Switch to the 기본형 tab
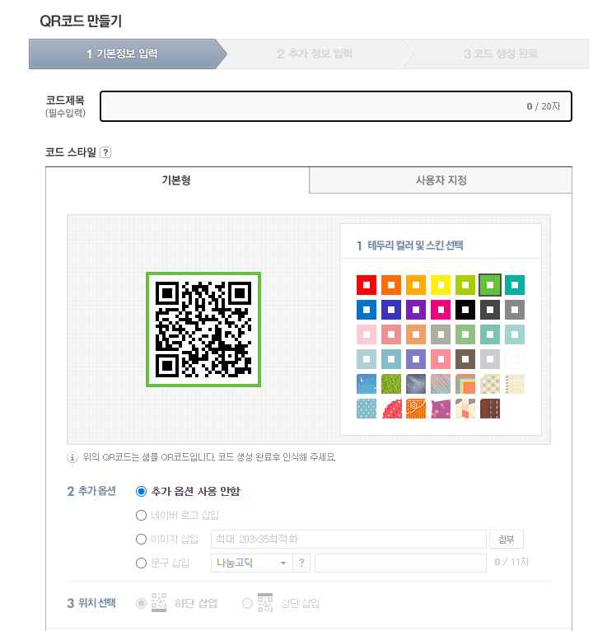This screenshot has height=631, width=593. click(x=177, y=180)
